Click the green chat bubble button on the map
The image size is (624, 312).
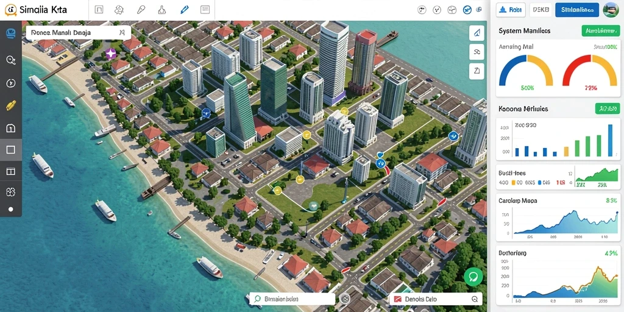(x=473, y=277)
